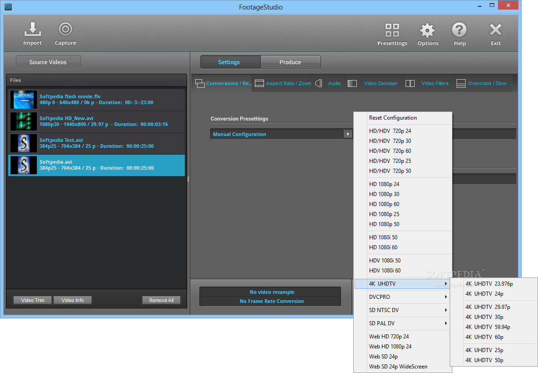
Task: Choose Reset Configuration from the menu
Action: click(402, 118)
